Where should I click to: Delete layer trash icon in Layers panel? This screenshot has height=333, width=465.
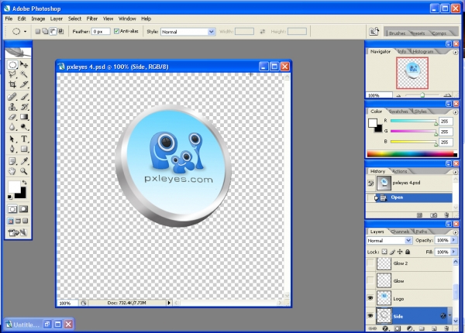pyautogui.click(x=446, y=328)
